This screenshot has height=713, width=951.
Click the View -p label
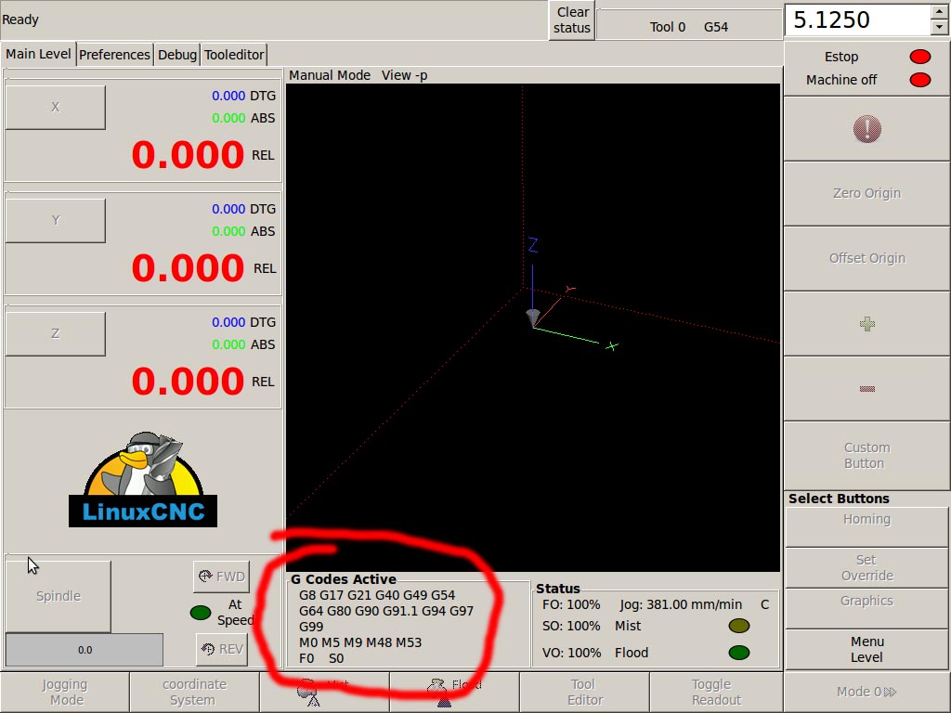click(405, 75)
